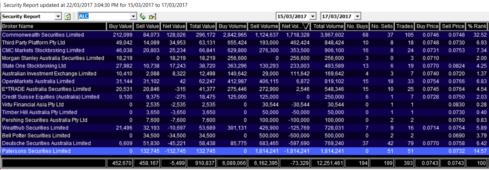Open the Security Report type dropdown

pyautogui.click(x=58, y=17)
